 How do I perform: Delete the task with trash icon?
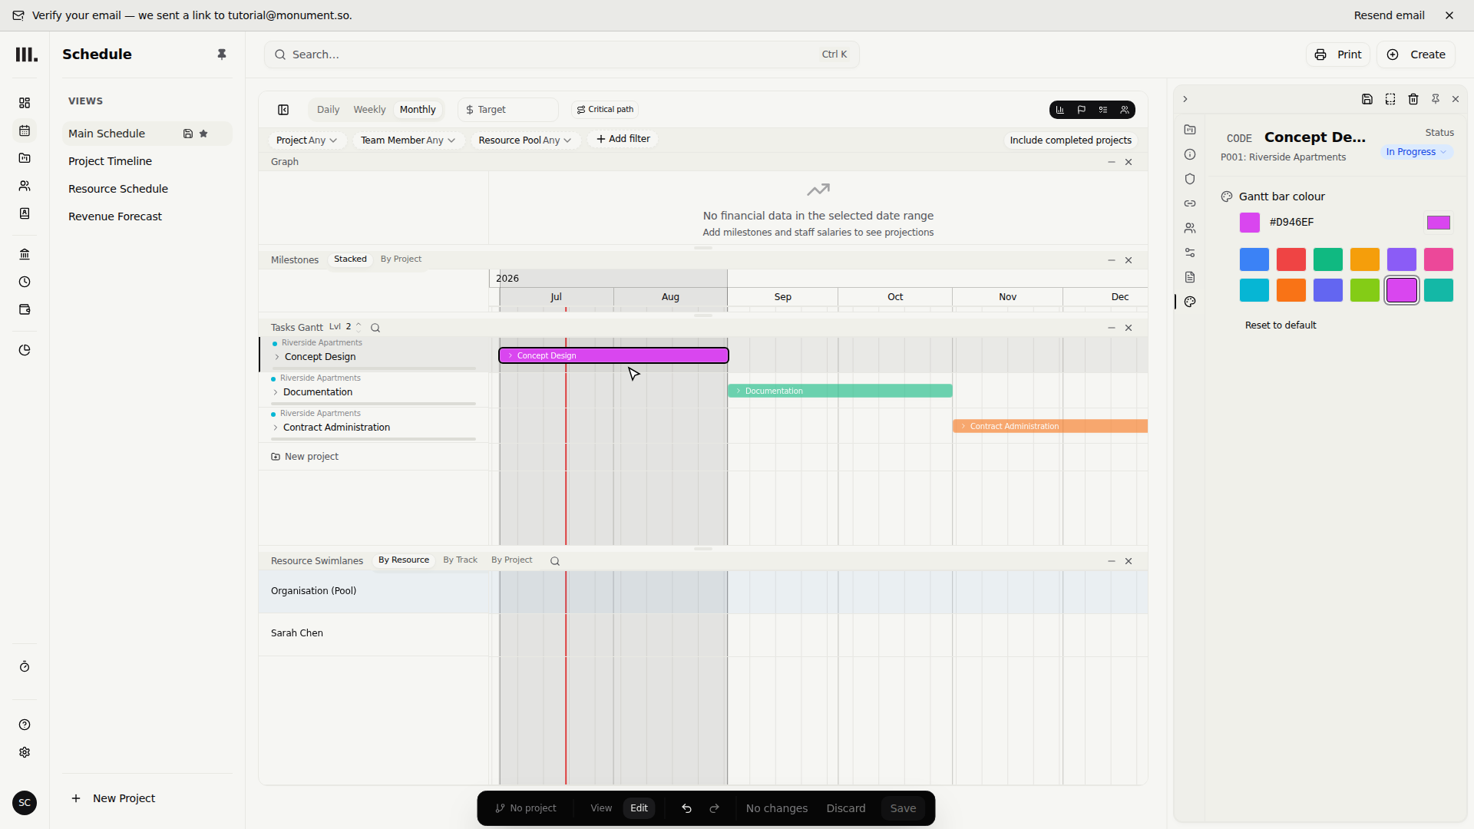(x=1413, y=99)
